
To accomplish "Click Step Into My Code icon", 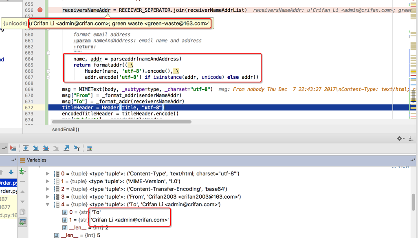I will 46,148.
